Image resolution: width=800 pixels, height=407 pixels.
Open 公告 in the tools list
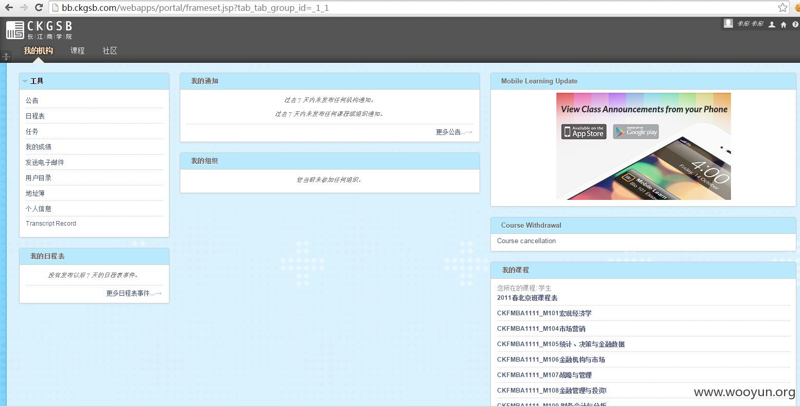point(32,100)
